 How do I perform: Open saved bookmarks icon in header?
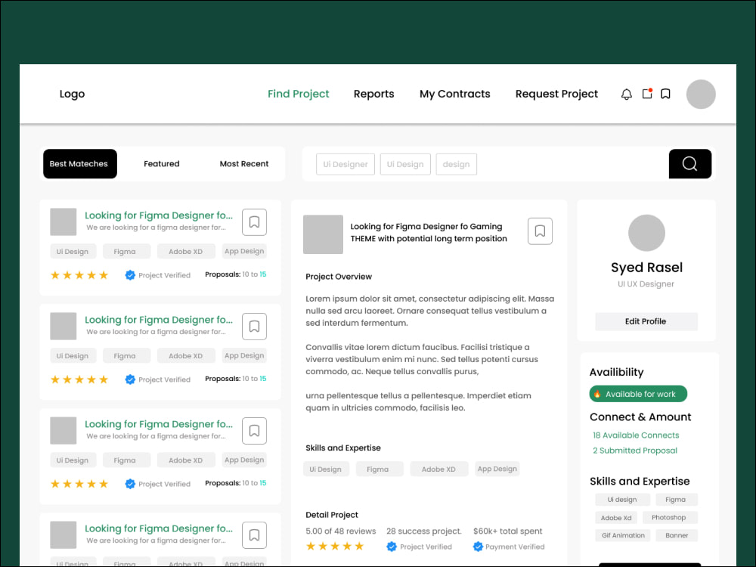665,94
